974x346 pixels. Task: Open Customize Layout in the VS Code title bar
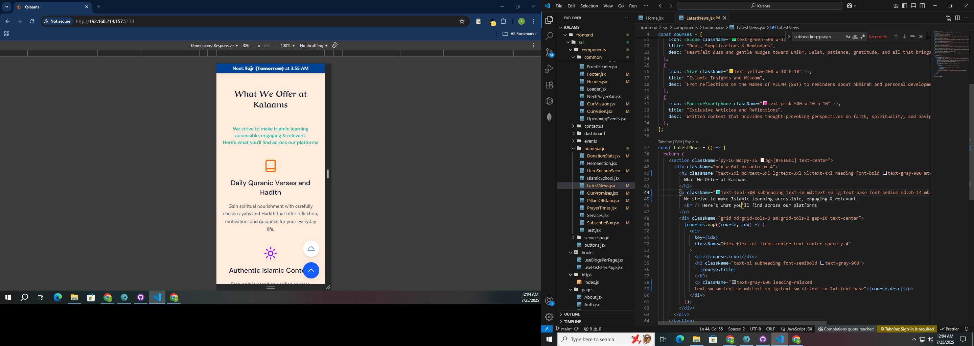[x=896, y=6]
